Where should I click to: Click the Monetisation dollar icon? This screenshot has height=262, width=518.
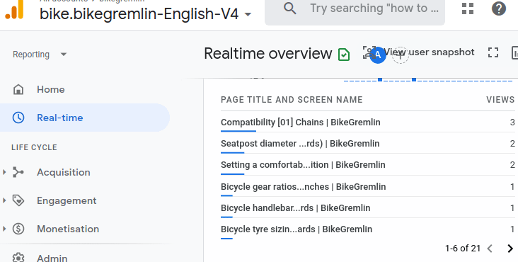18,229
